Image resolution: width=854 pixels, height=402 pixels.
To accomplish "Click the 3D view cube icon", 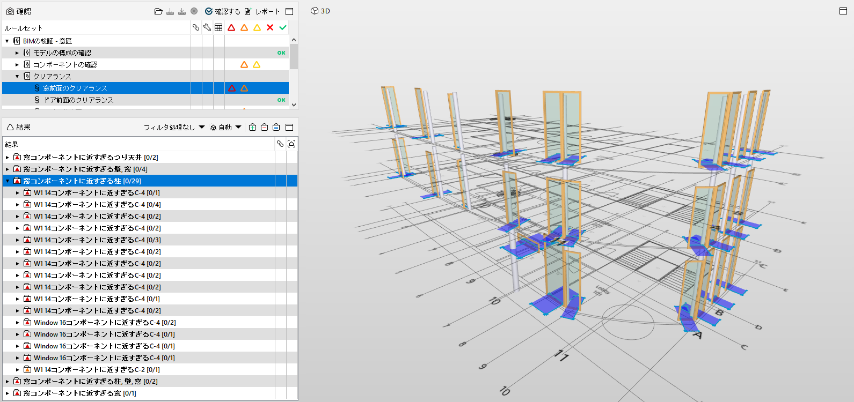I will click(x=315, y=11).
